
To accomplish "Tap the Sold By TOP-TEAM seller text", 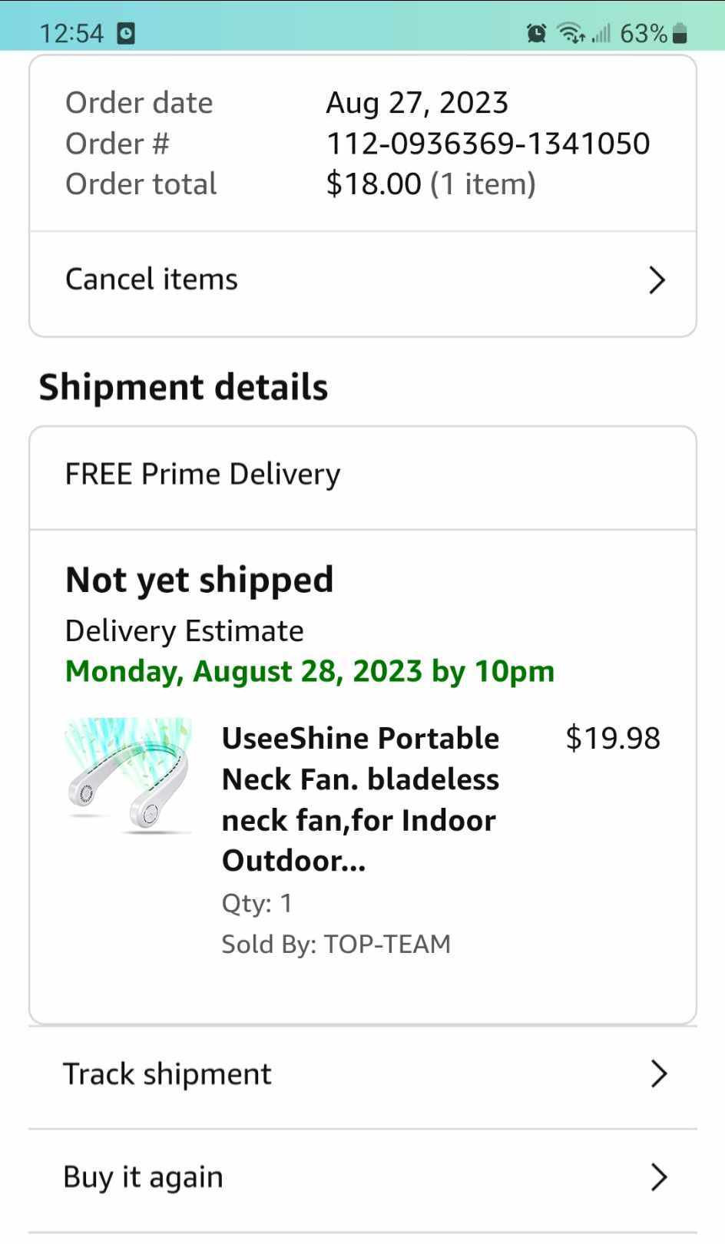I will (x=336, y=943).
